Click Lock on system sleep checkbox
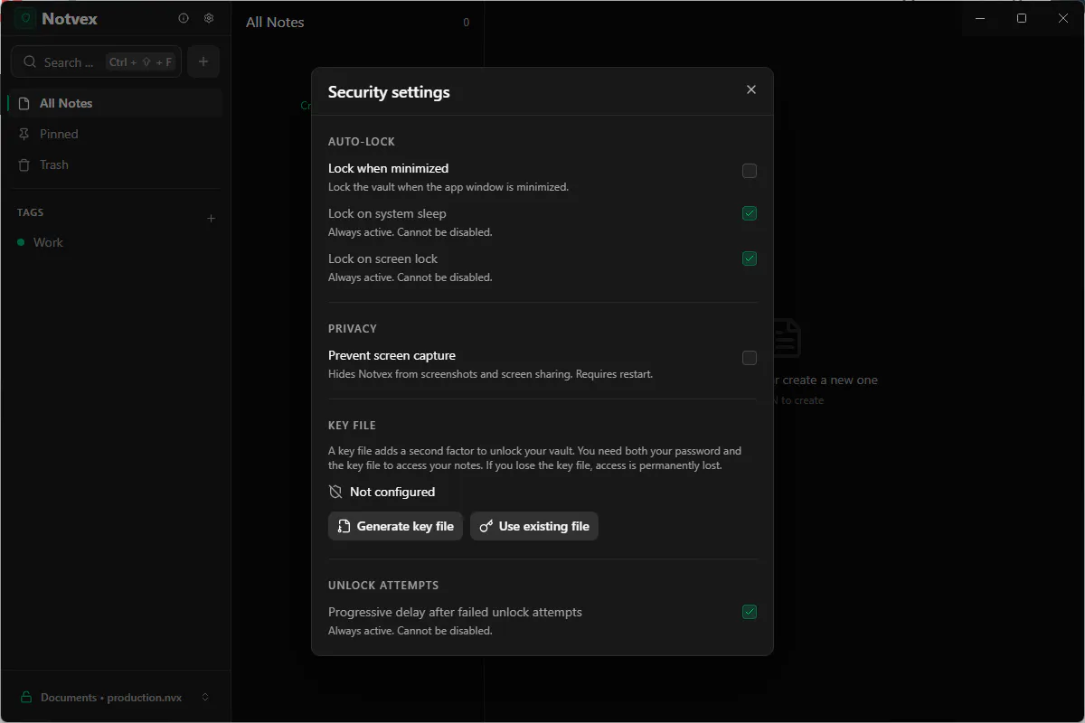 click(x=750, y=213)
